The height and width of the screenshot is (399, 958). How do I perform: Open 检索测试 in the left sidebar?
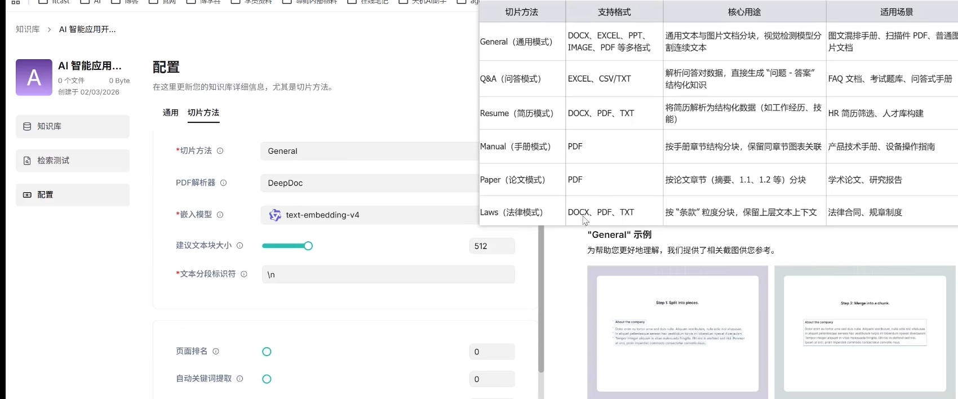73,161
